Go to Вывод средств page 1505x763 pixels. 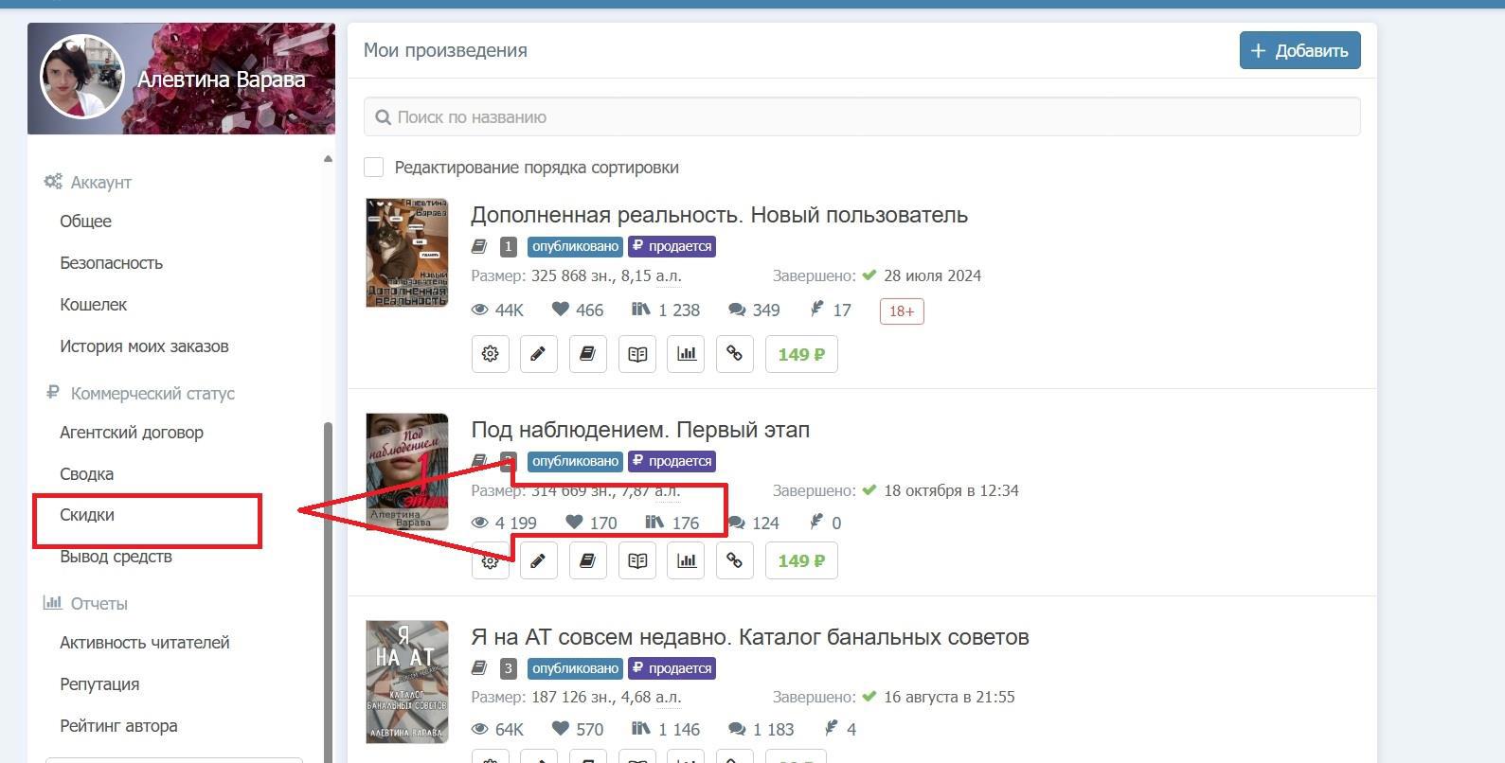tap(116, 557)
